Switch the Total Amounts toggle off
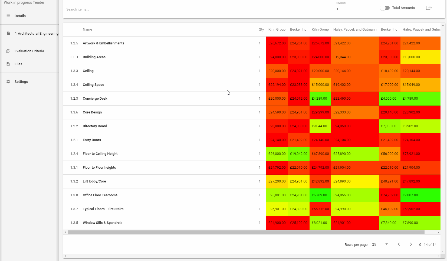Screen dimensions: 447x261 (x=385, y=8)
